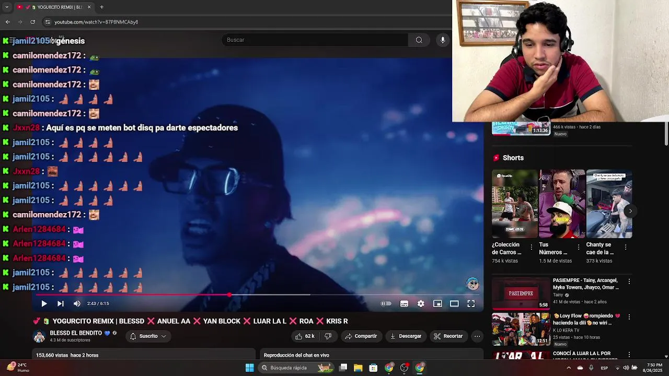Open BLESSD EL BENDITO channel avatar
Screen dimensions: 669x376
[x=39, y=336]
